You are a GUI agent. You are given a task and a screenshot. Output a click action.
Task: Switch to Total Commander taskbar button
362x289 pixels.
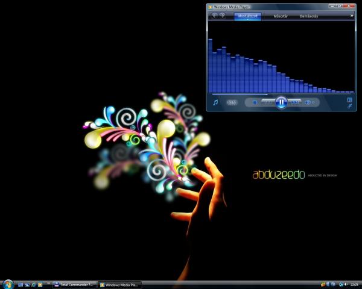(75, 285)
